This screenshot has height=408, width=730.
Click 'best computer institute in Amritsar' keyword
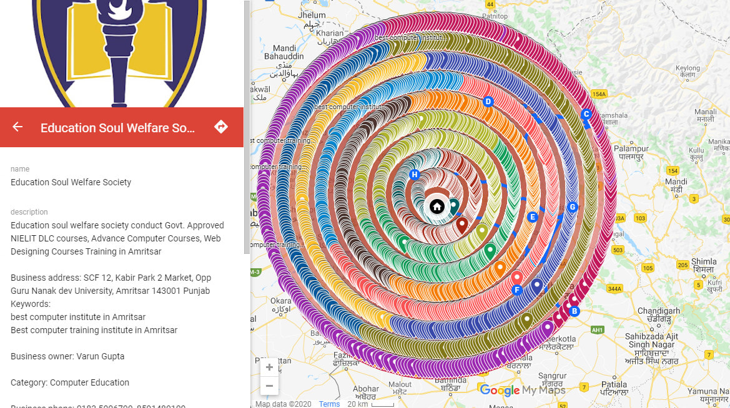click(78, 317)
